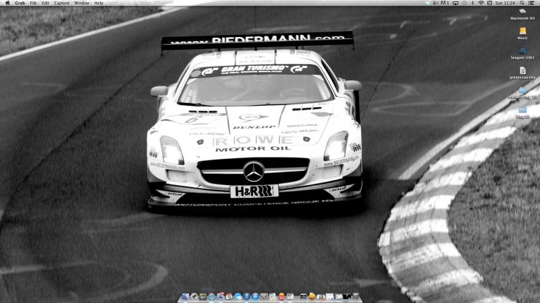This screenshot has height=303, width=540.
Task: Open the Capture menu
Action: point(61,3)
